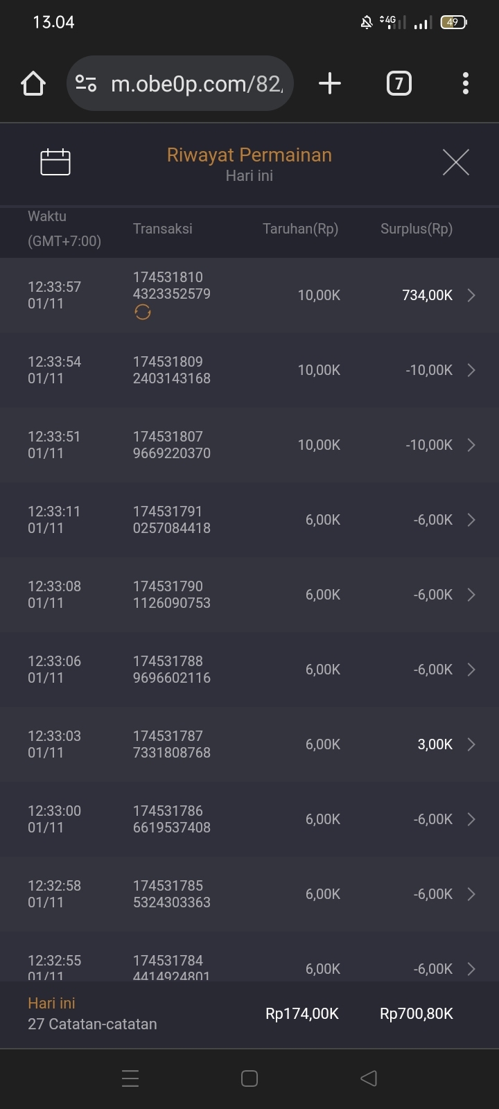Open details chevron for 12:33:11 row
The width and height of the screenshot is (499, 1109).
471,520
